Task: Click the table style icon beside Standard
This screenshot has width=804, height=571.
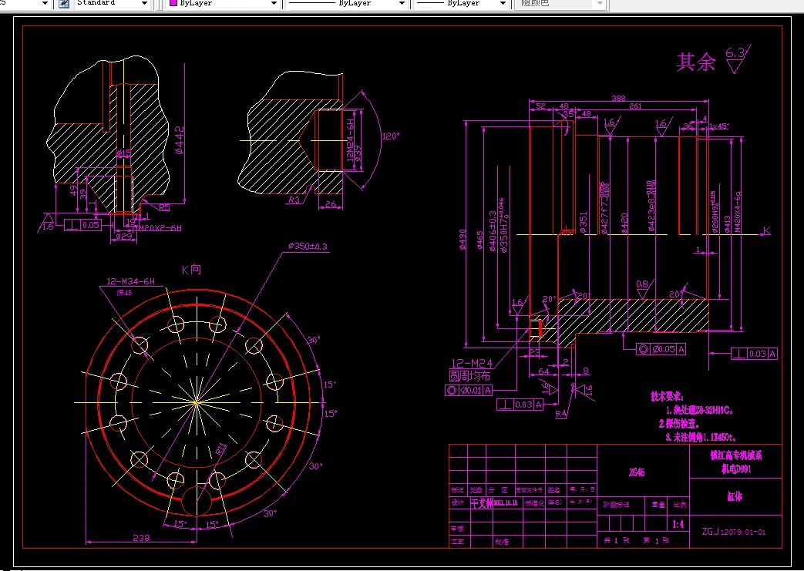Action: click(64, 4)
